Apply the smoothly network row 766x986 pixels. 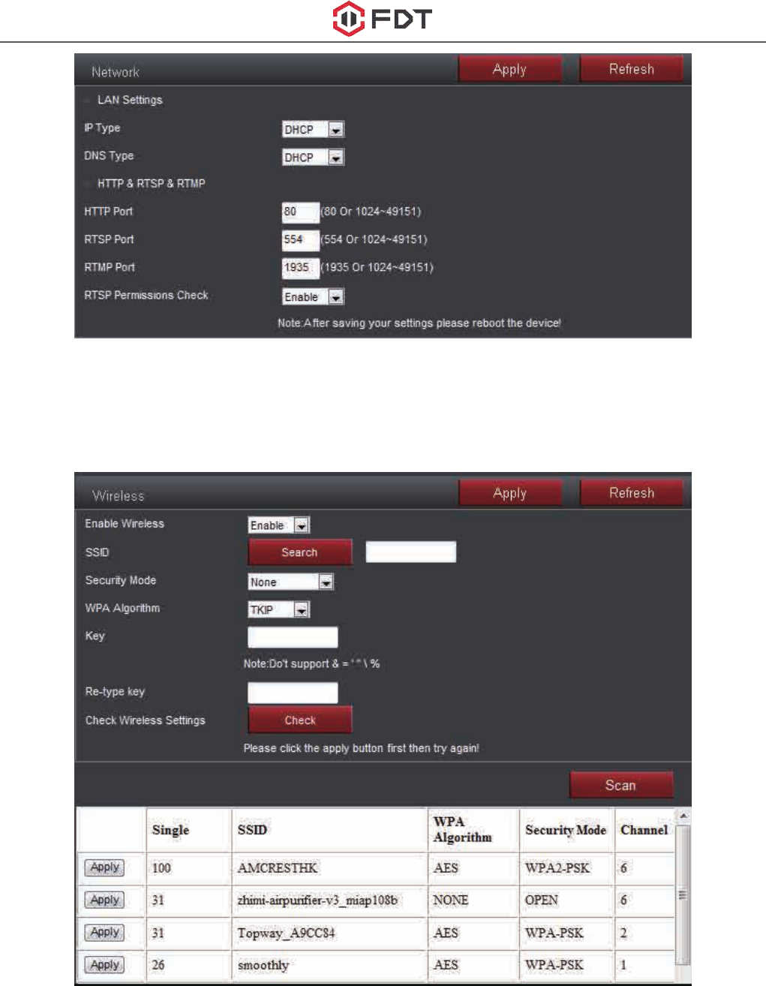105,965
